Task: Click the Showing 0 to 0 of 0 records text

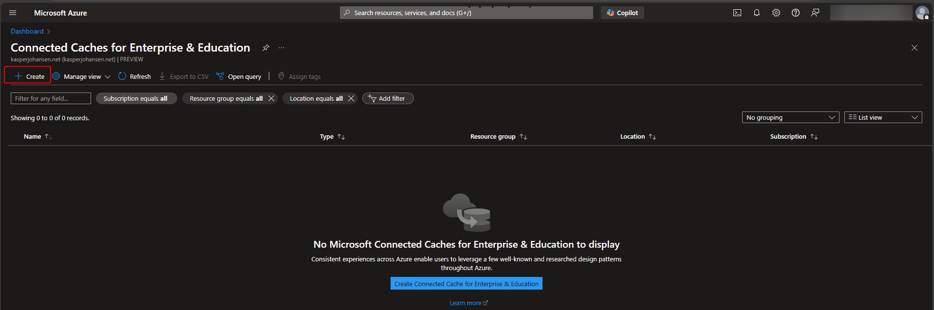Action: coord(50,118)
